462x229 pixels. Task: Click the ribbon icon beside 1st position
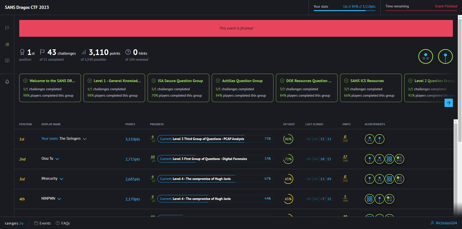[22, 53]
